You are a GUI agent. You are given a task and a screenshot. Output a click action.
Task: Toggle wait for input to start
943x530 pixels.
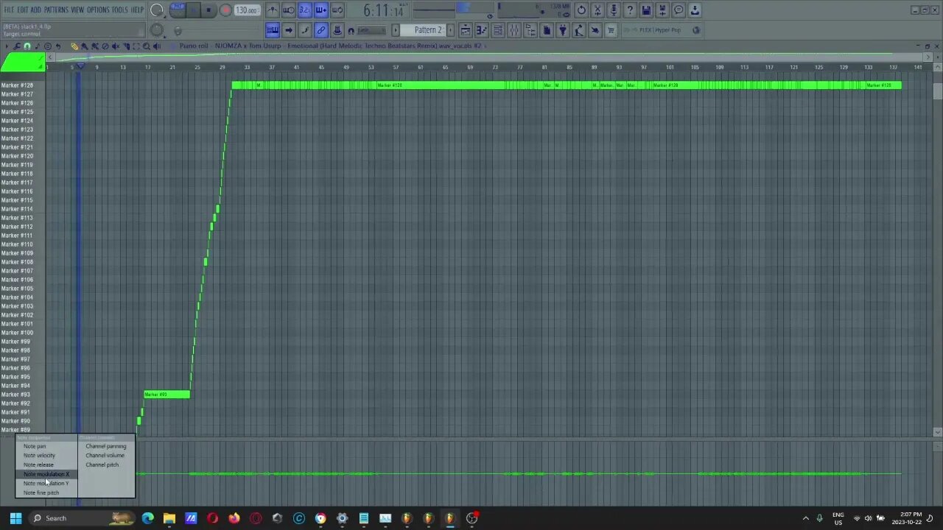[x=288, y=10]
